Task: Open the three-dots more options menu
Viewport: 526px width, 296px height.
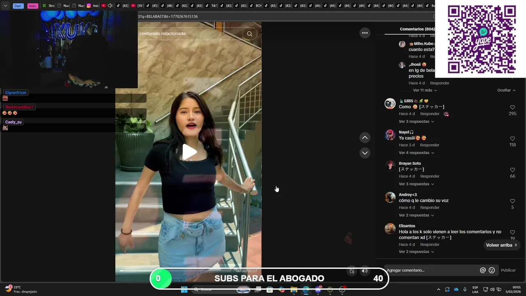Action: pos(365,33)
